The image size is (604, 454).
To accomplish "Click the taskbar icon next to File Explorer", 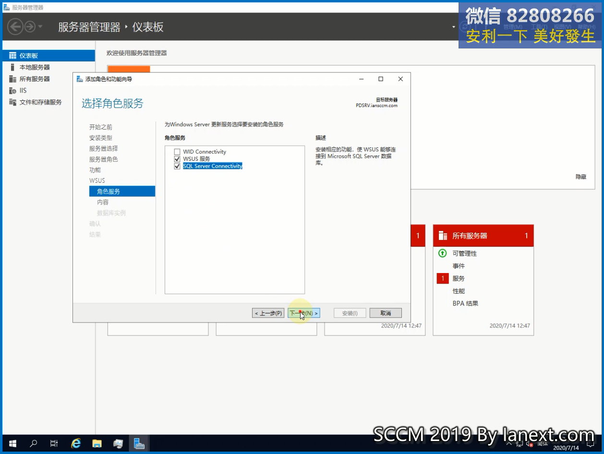I will point(118,443).
